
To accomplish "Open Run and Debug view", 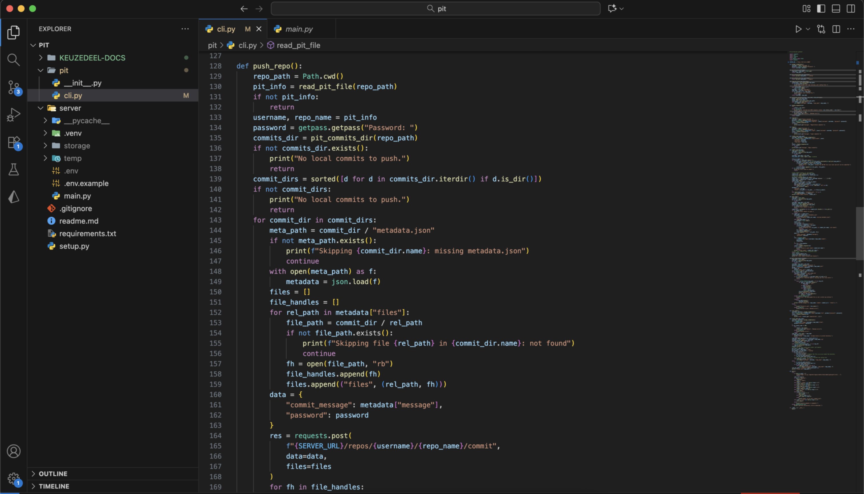I will (x=14, y=115).
